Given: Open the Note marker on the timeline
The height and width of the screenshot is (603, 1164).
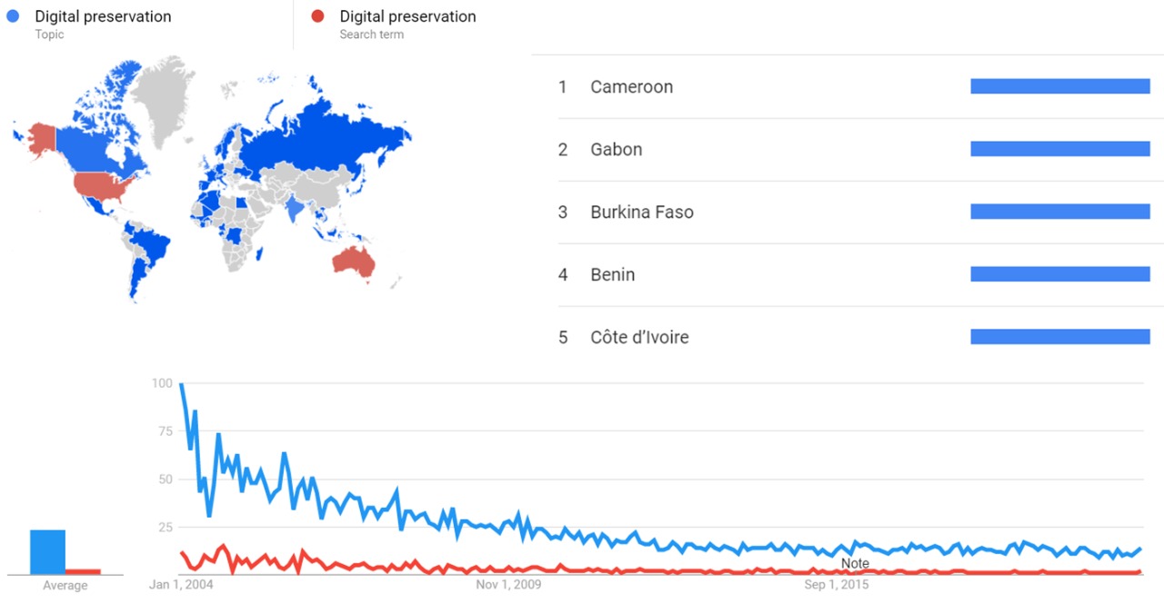Looking at the screenshot, I should pos(855,563).
